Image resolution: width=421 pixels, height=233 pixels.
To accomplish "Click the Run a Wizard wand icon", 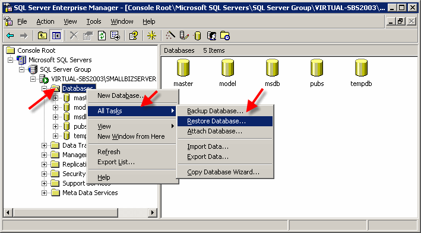I will click(x=170, y=36).
